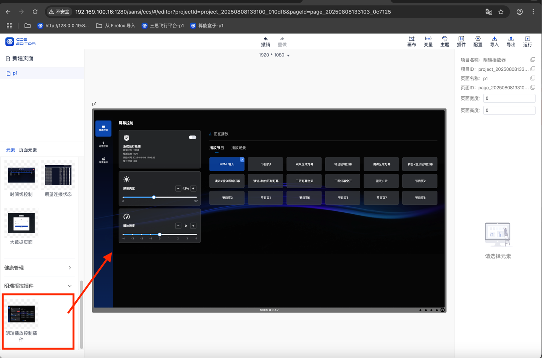
Task: Click the CCS Editor logo
Action: pyautogui.click(x=21, y=41)
